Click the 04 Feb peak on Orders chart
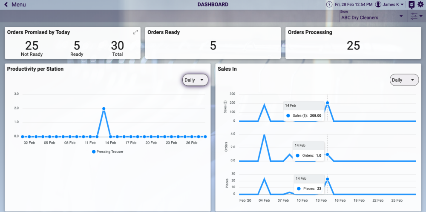The image size is (426, 212). click(264, 135)
